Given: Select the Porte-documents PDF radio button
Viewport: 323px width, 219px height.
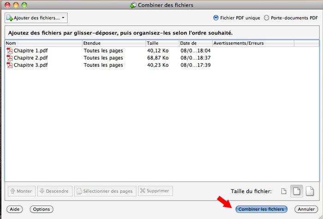Looking at the screenshot, I should (x=266, y=18).
